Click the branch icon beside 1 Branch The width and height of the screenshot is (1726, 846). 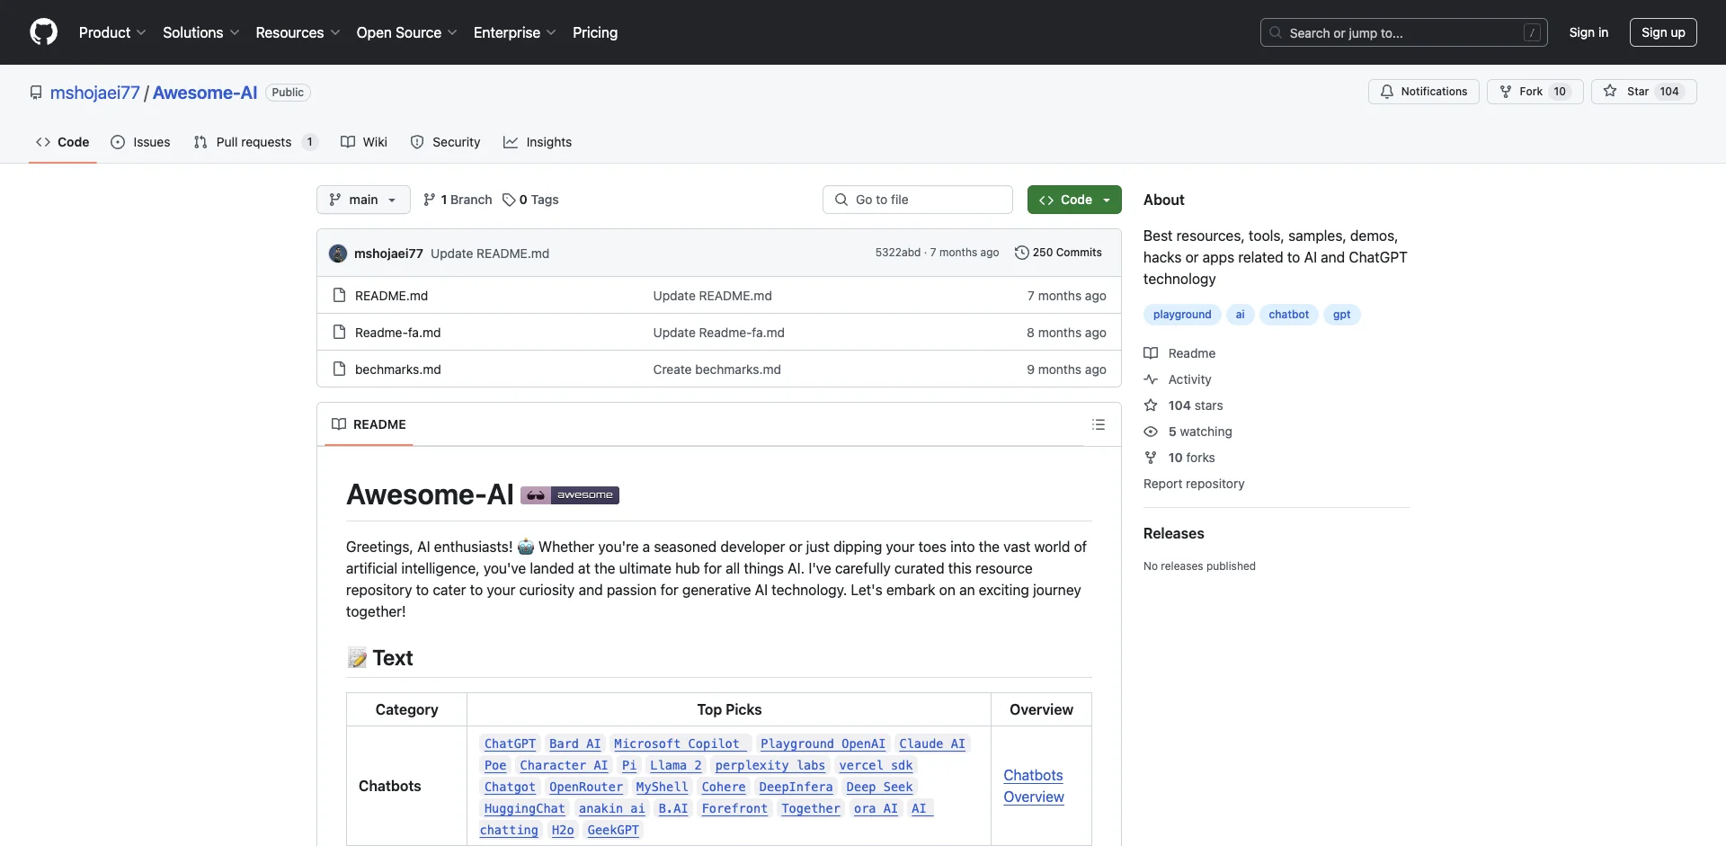(430, 200)
